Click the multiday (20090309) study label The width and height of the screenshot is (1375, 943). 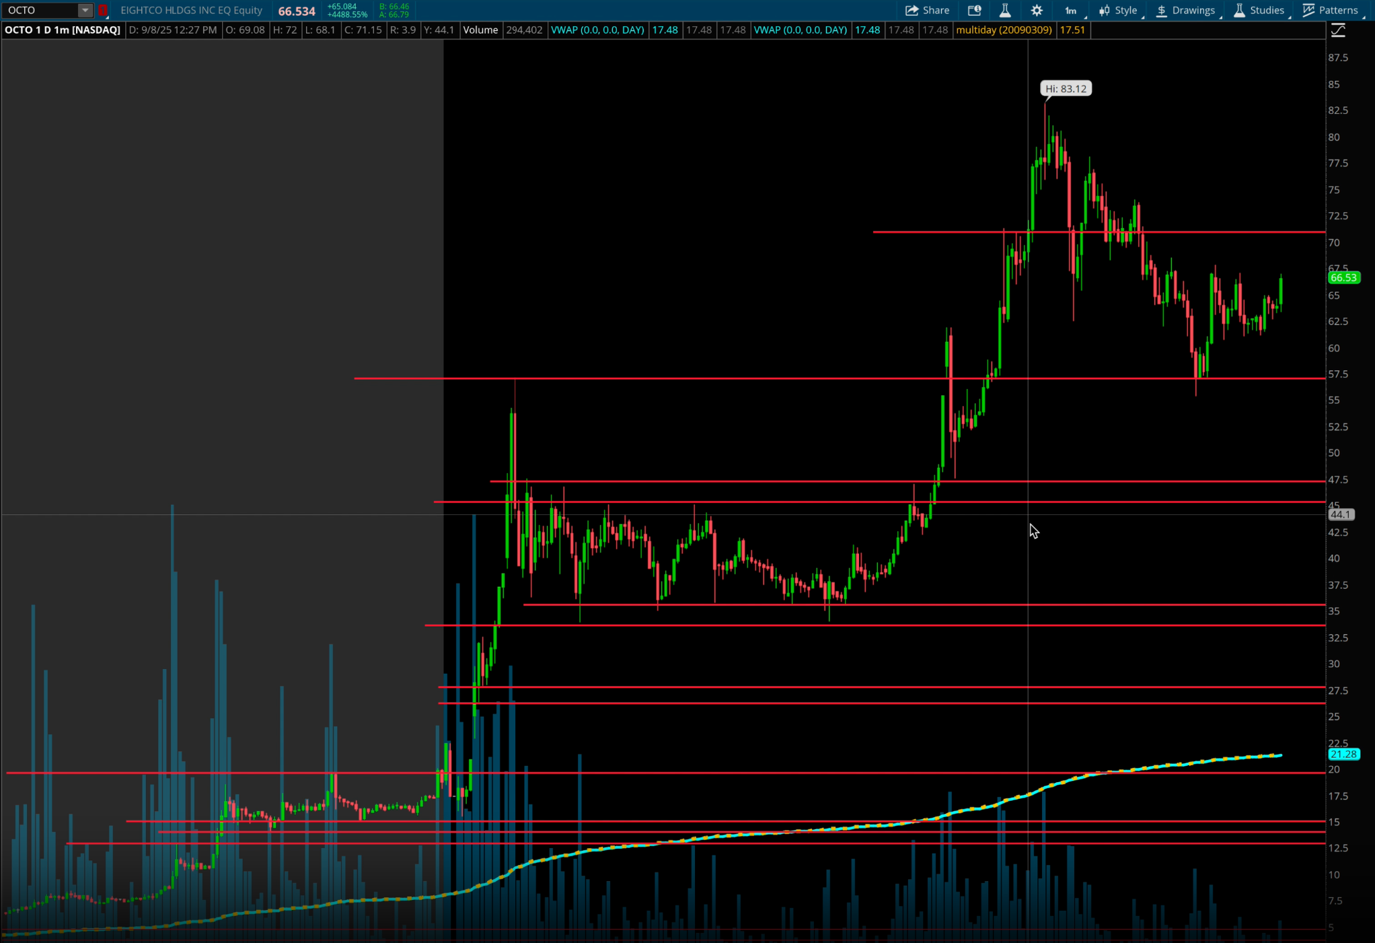pyautogui.click(x=1004, y=30)
